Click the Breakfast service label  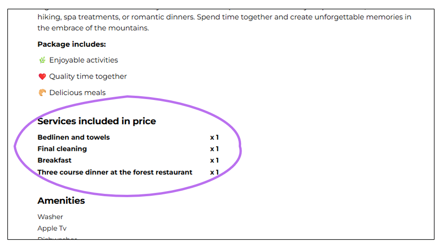[54, 160]
